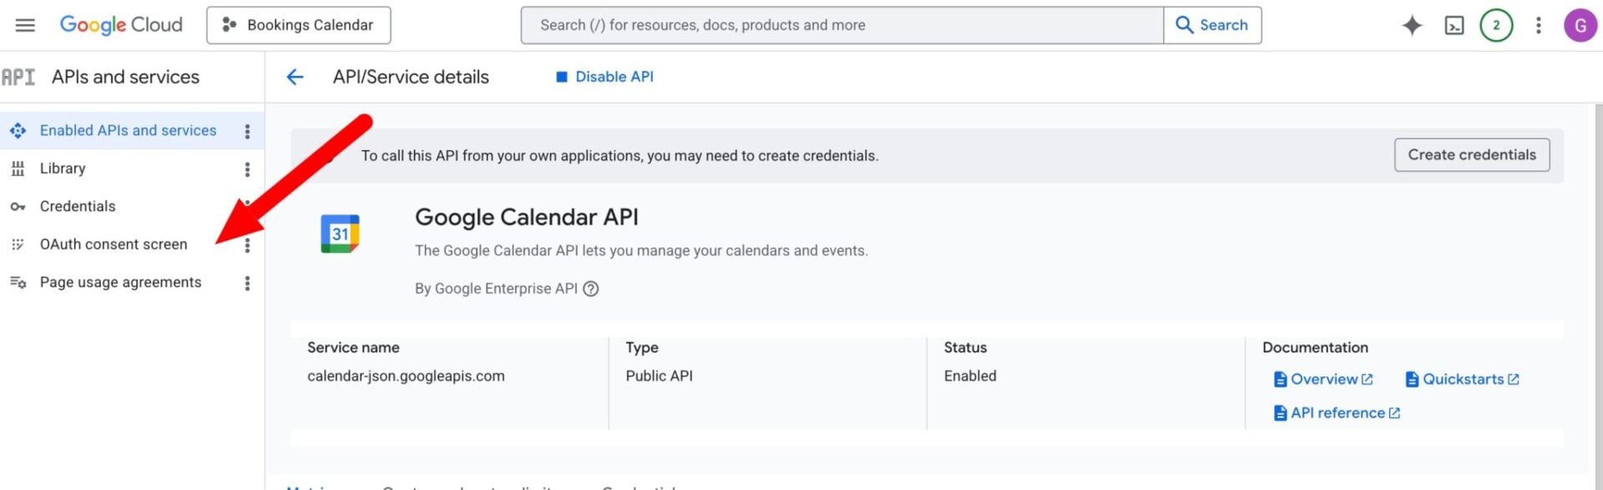The width and height of the screenshot is (1603, 490).
Task: Click the Page usage agreements settings icon
Action: click(18, 282)
